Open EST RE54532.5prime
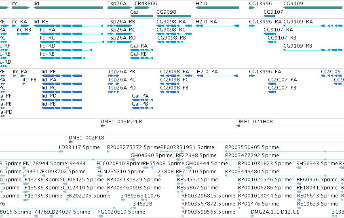 (x=197, y=180)
